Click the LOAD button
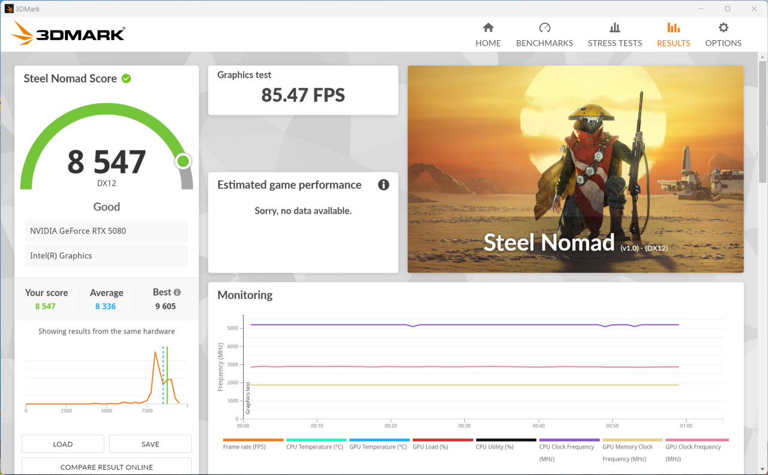 coord(63,444)
